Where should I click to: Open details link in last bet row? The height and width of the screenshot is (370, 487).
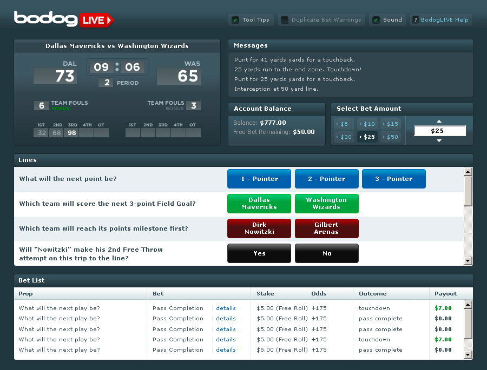(x=226, y=349)
